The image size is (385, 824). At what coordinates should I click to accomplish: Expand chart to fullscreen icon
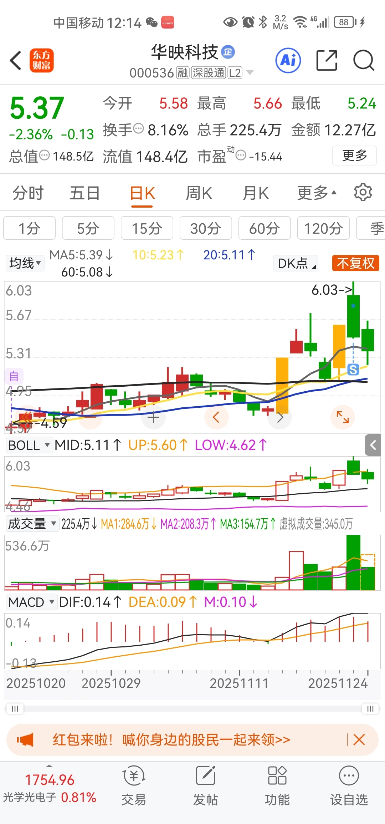tap(343, 417)
